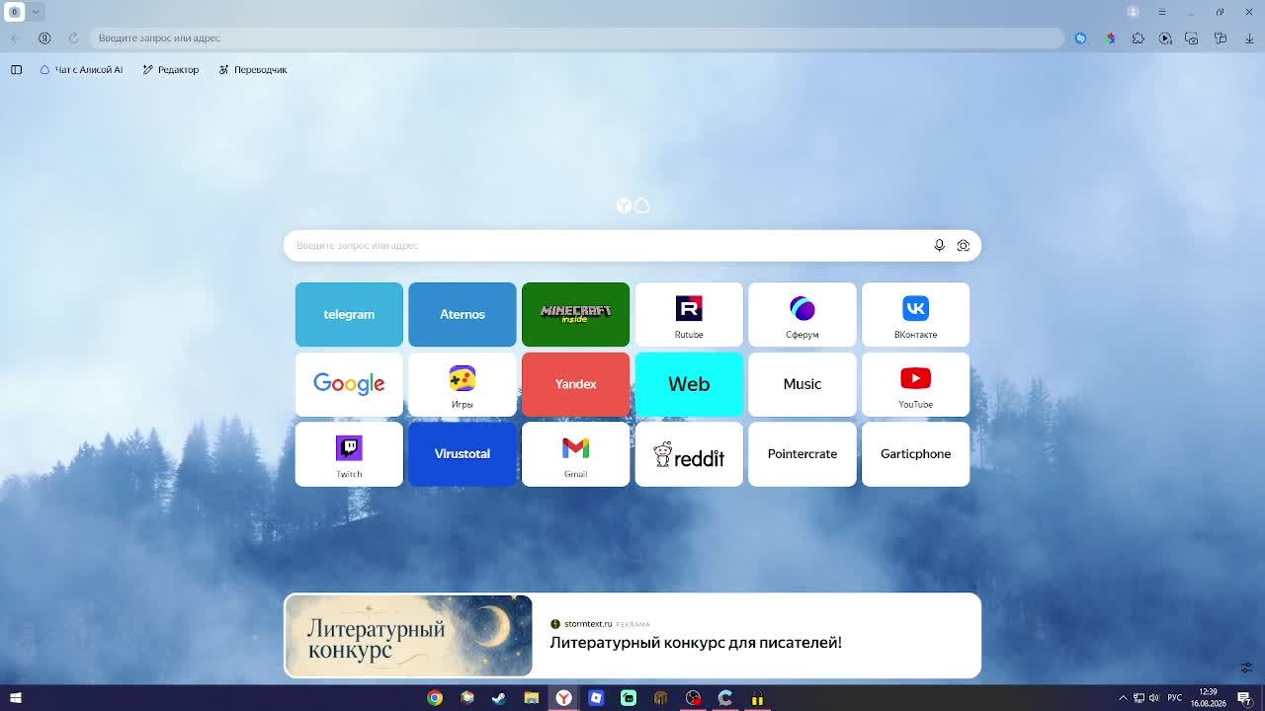
Task: Open the Google tile
Action: [349, 384]
